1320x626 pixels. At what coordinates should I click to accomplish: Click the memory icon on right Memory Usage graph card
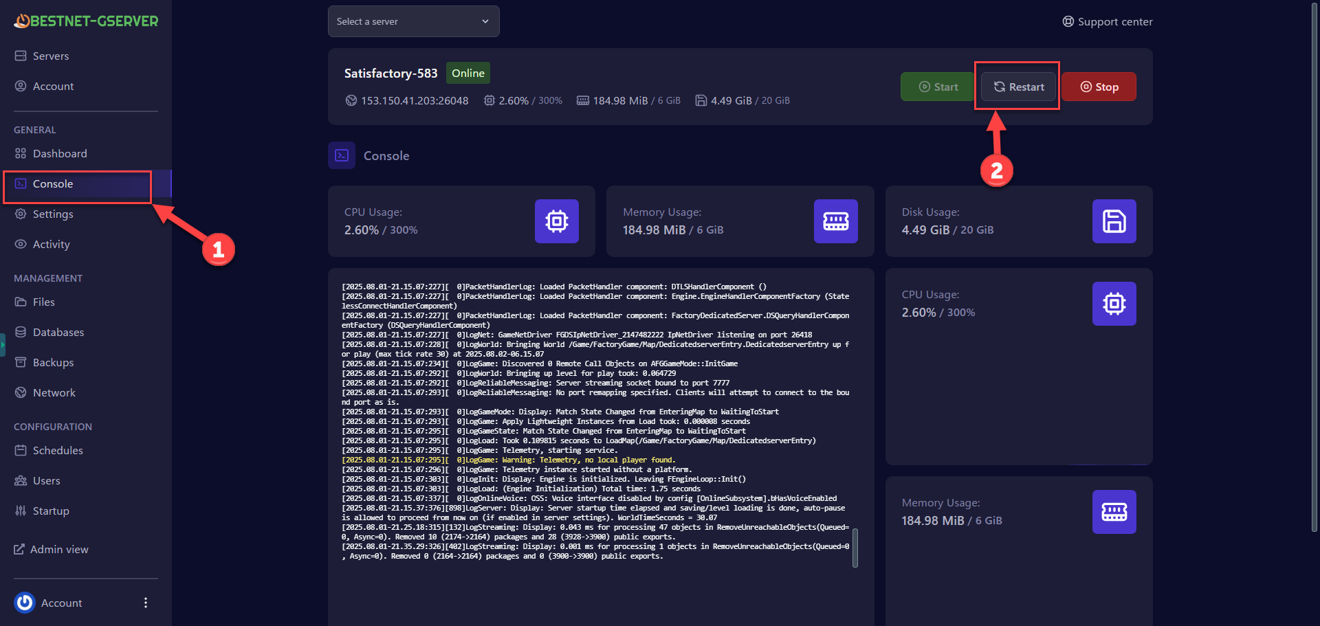click(1114, 512)
